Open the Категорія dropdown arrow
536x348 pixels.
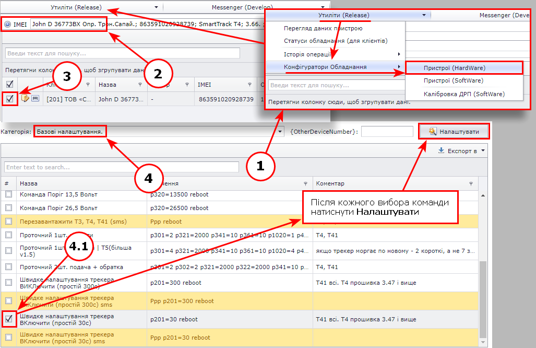[x=280, y=132]
